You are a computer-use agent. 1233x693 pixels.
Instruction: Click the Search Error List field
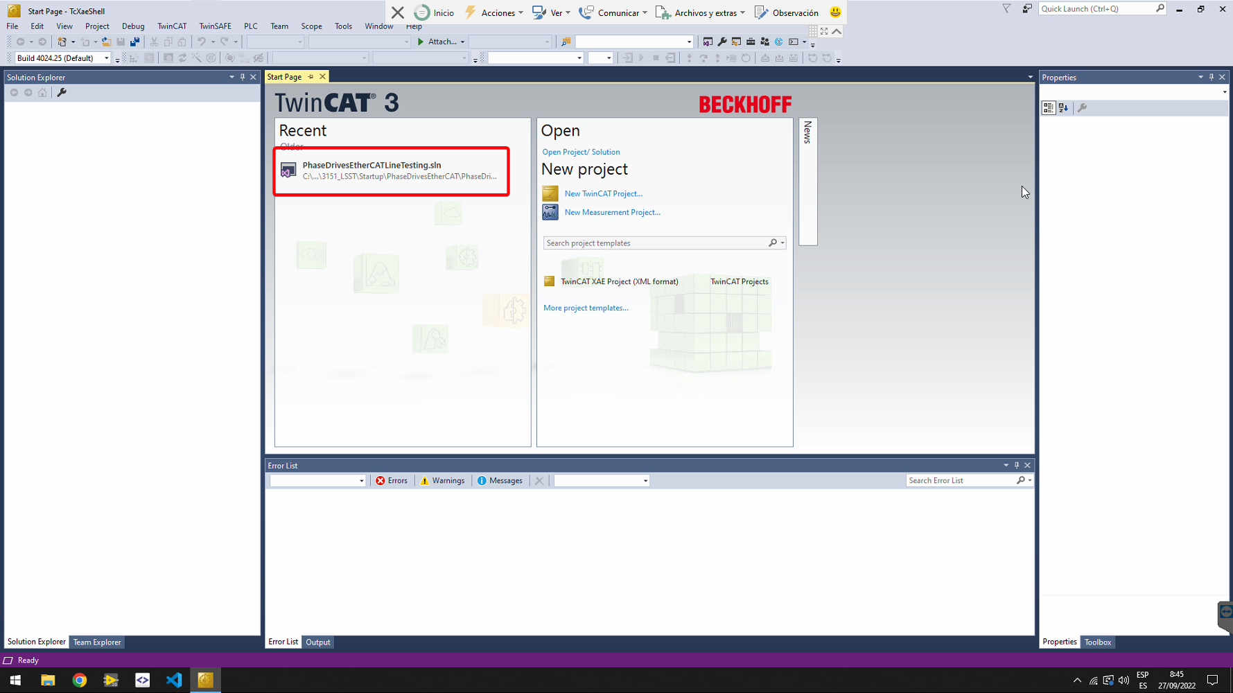tap(961, 480)
